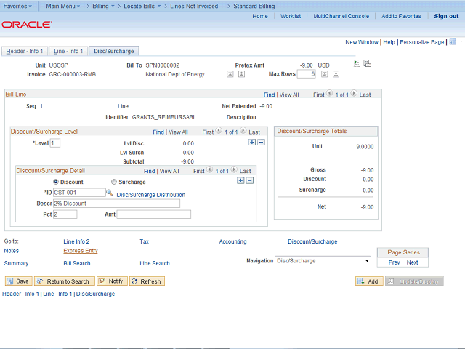
Task: Select the Discount radio button
Action: (56, 182)
